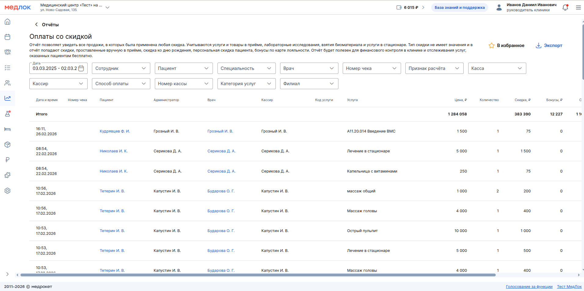Expand the Сотрудник filter dropdown
Image resolution: width=584 pixels, height=291 pixels.
tap(121, 68)
